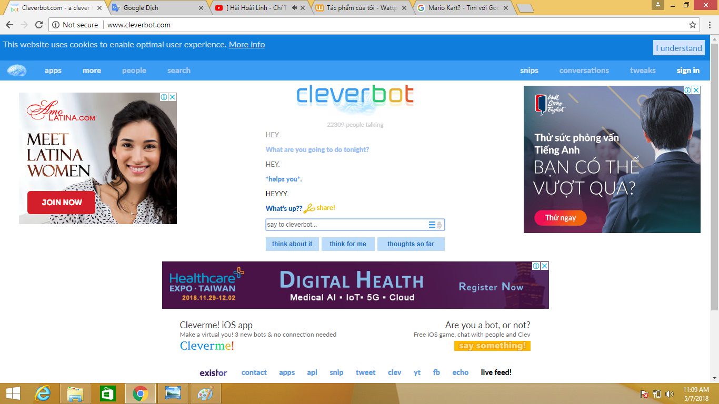This screenshot has width=719, height=404.
Task: Click Thử ngay on English ad
Action: click(560, 218)
